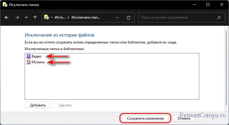The image size is (229, 125).
Task: Expand the double-chevron breadcrumb overflow
Action: 52,17
